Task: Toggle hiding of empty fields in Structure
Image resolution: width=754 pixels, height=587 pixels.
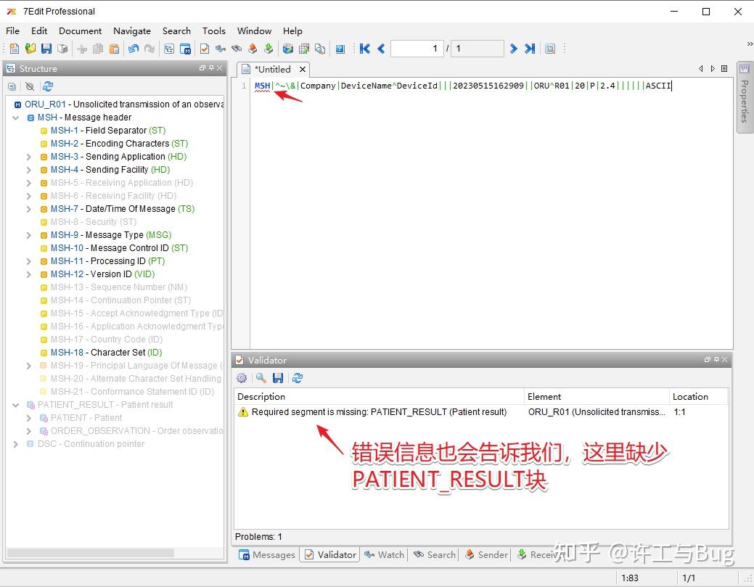Action: pyautogui.click(x=29, y=86)
